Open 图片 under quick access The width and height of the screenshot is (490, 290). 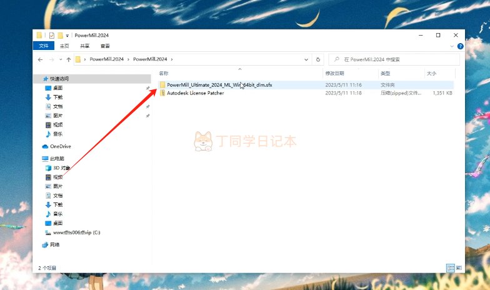pyautogui.click(x=57, y=116)
